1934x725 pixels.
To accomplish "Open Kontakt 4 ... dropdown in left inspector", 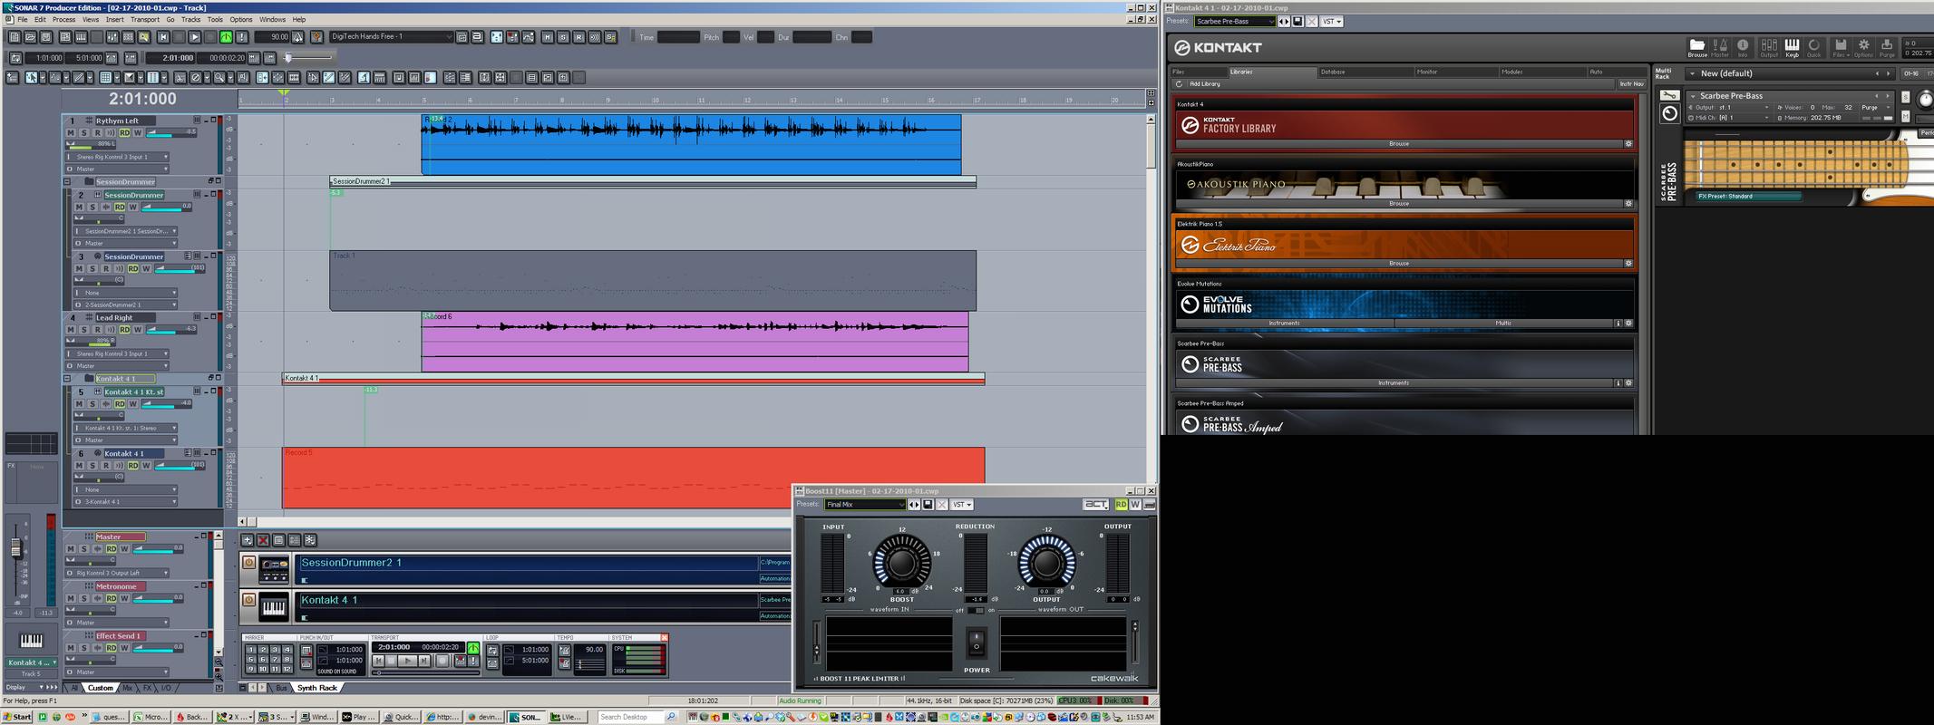I will [32, 663].
